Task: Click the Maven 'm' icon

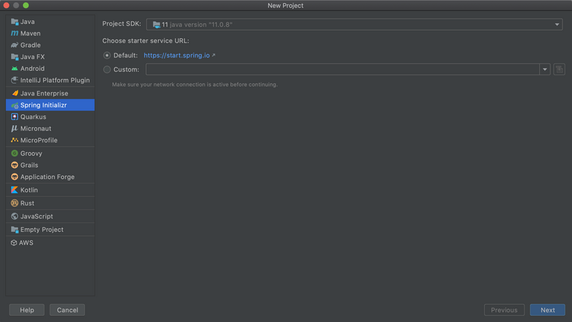Action: (15, 34)
